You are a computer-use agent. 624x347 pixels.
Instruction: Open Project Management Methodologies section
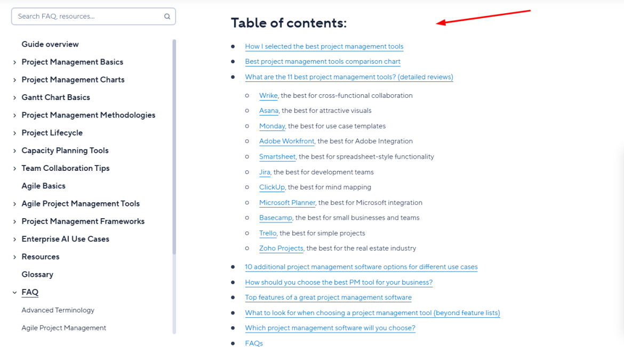point(89,115)
